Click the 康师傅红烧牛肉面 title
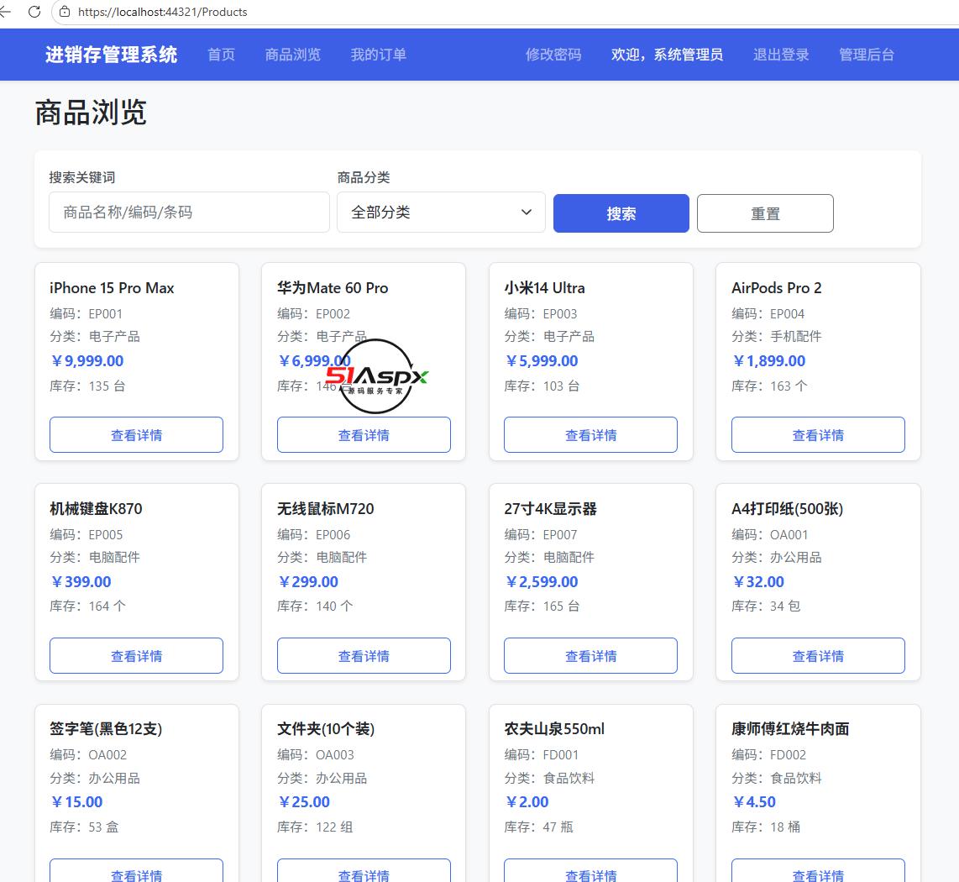Screen dimensions: 959x882 [790, 729]
